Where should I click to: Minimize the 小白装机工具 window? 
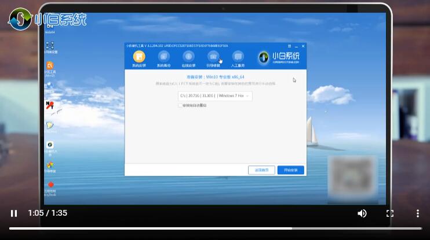tap(296, 46)
